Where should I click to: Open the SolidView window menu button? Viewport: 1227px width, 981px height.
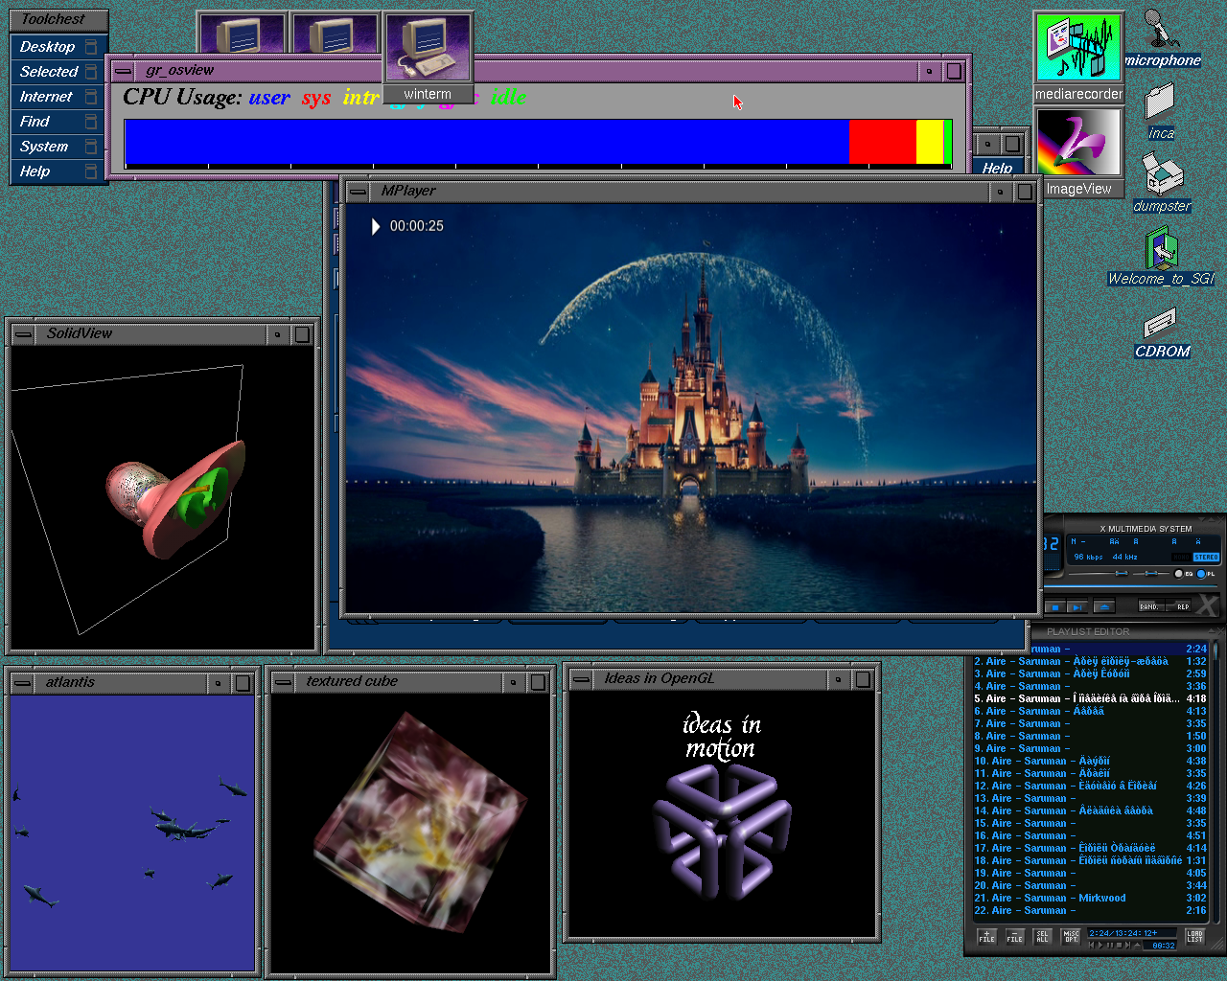(24, 334)
